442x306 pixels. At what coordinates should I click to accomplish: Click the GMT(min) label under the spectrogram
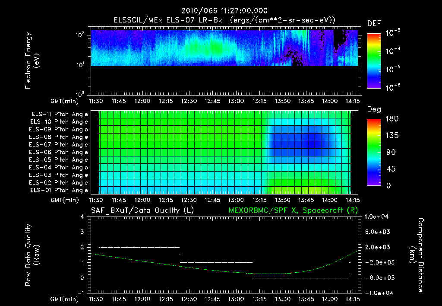(x=65, y=101)
